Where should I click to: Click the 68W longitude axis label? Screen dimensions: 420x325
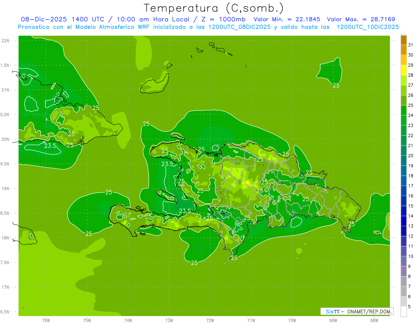tap(374, 320)
